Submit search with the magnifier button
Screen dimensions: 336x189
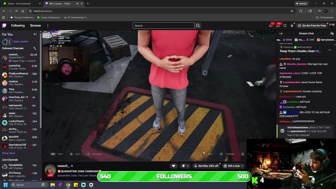tap(198, 25)
